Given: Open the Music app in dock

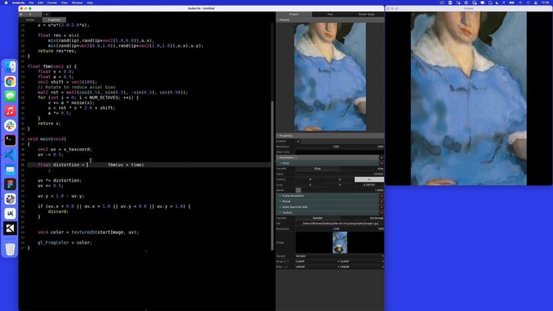Looking at the screenshot, I should click(10, 111).
